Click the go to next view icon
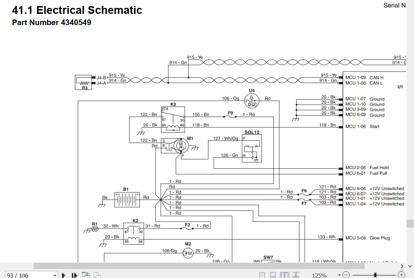The width and height of the screenshot is (414, 278). [x=97, y=275]
